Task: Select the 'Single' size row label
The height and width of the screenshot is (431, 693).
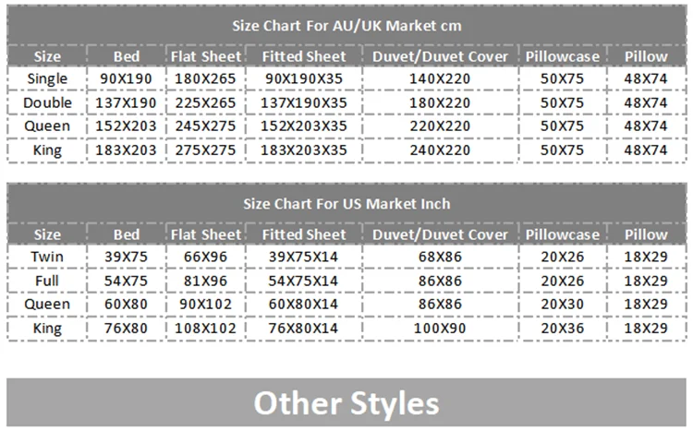Action: [47, 78]
